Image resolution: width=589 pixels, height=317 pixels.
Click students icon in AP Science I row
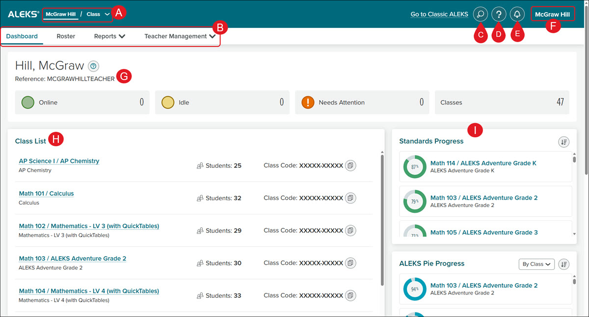coord(200,166)
